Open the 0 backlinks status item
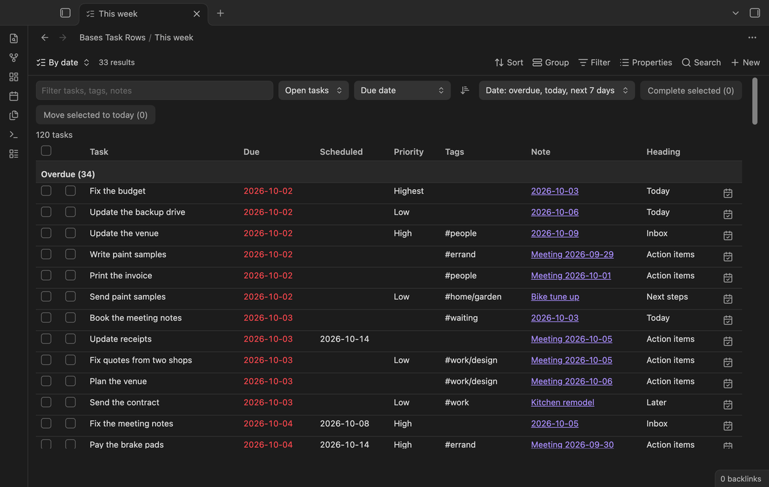769x487 pixels. (741, 479)
